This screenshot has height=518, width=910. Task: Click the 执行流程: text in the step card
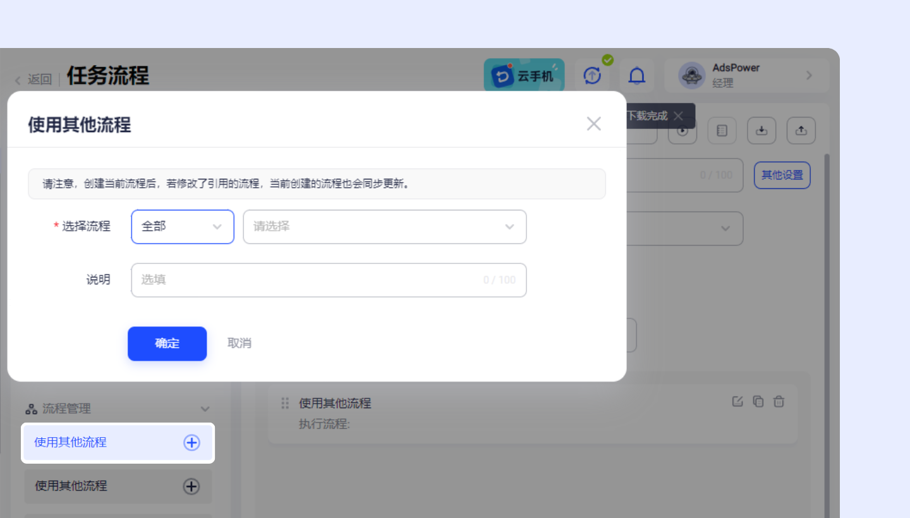click(x=324, y=424)
